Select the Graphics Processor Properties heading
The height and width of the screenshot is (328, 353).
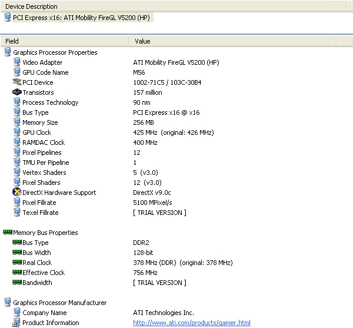[x=55, y=52]
